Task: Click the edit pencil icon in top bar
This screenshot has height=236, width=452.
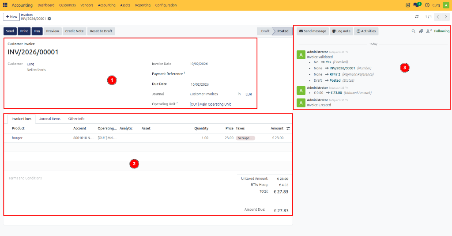Action: 408,5
